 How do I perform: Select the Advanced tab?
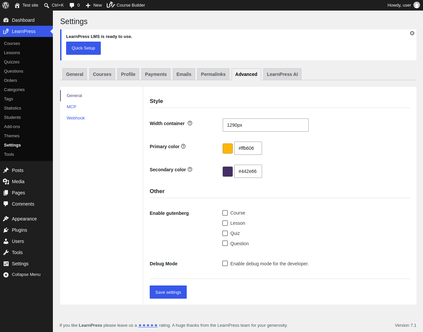pyautogui.click(x=246, y=74)
